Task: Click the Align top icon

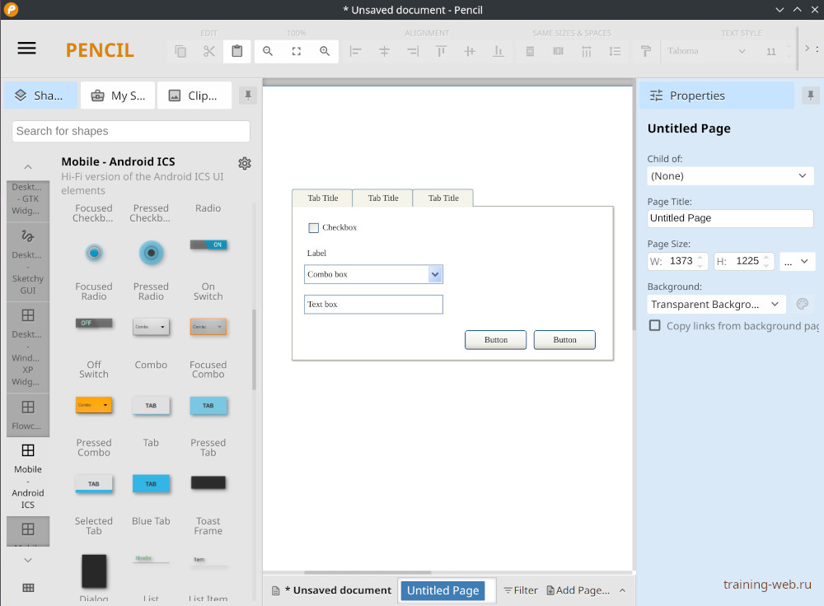Action: 442,51
